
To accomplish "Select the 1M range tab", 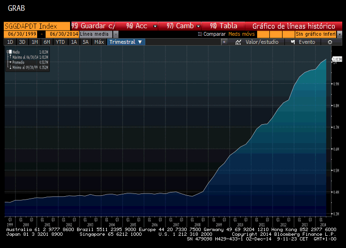I will click(34, 42).
